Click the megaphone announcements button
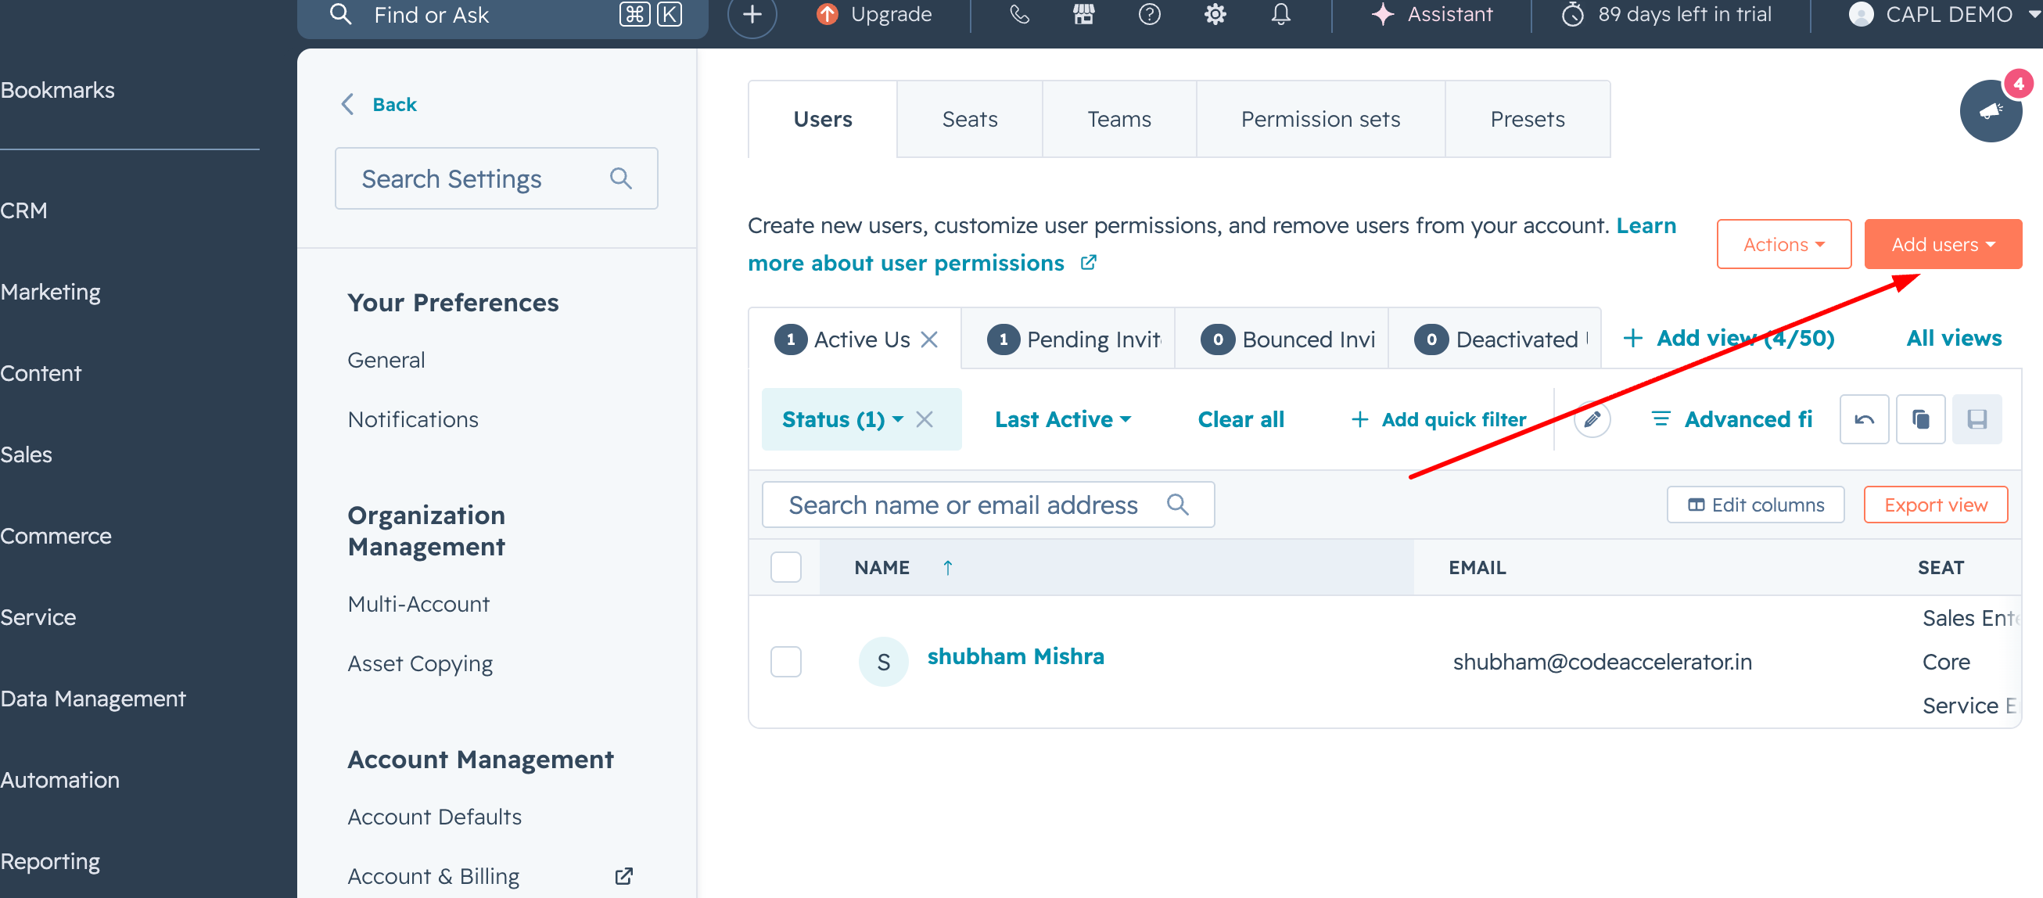This screenshot has height=898, width=2043. [x=1990, y=111]
